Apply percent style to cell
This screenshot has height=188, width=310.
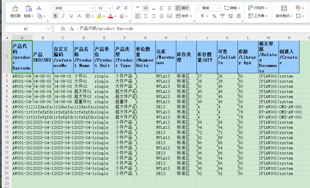pyautogui.click(x=214, y=16)
